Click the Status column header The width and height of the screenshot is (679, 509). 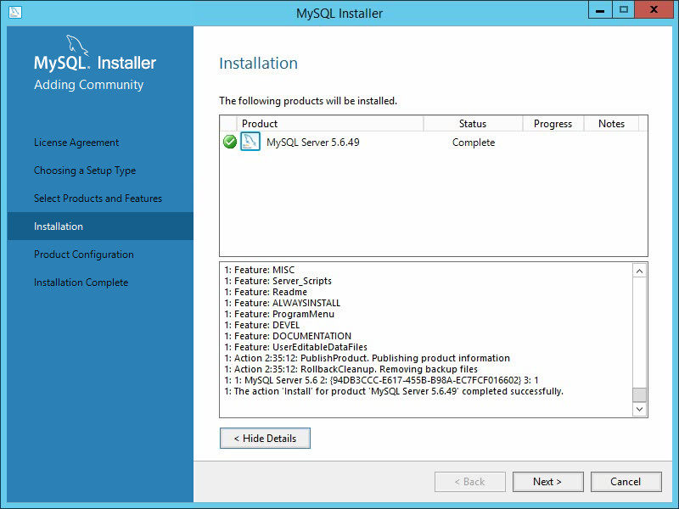point(473,124)
